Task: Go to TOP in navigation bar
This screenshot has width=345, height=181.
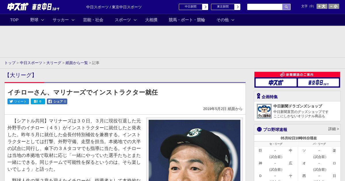Action: pos(14,20)
